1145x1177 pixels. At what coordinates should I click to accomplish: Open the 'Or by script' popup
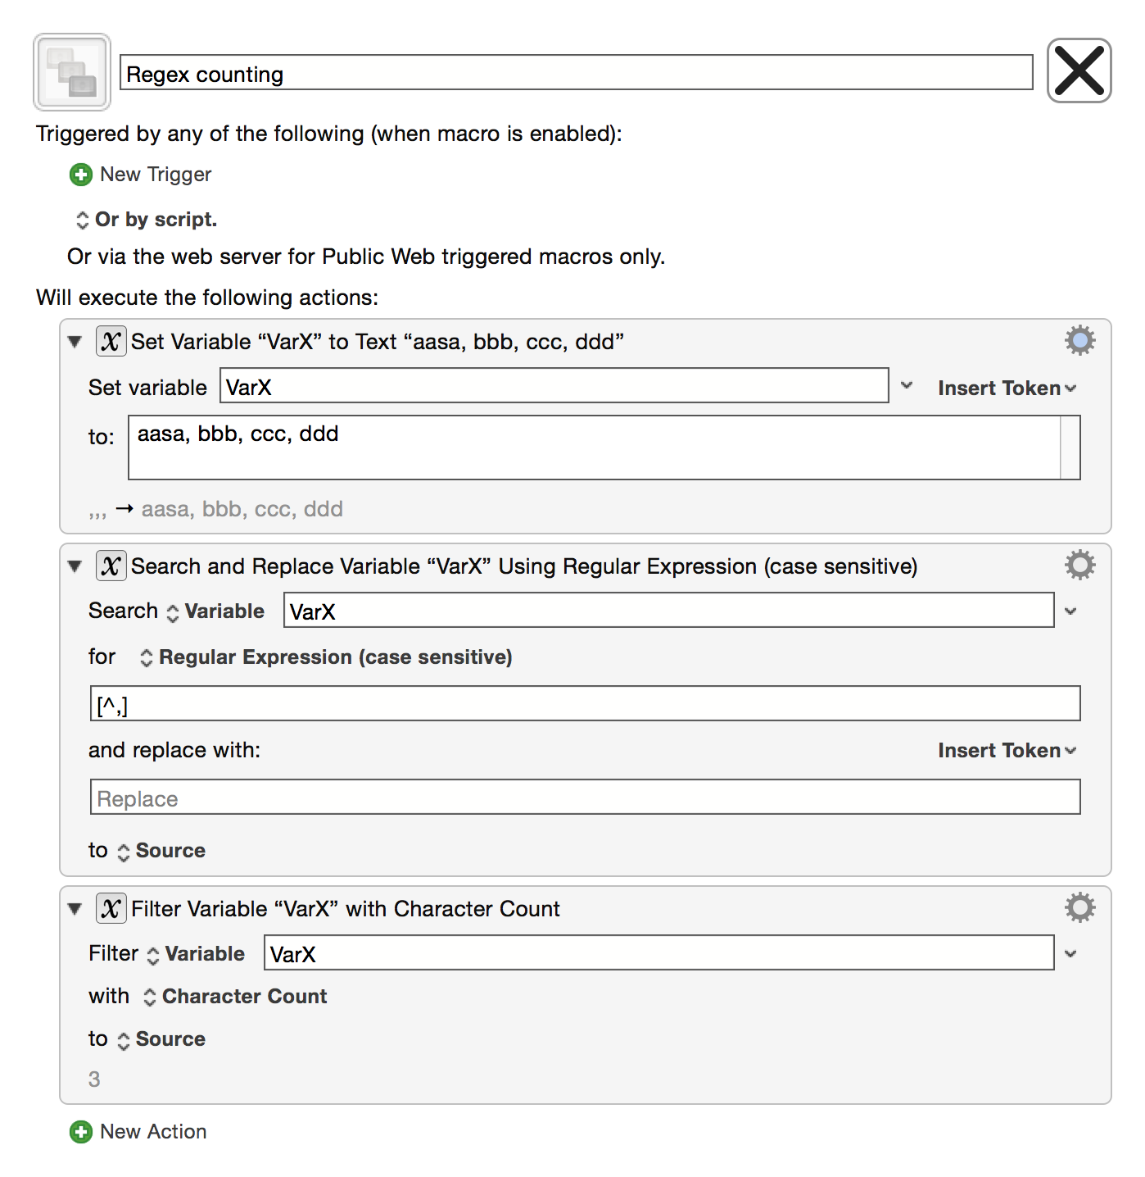click(x=147, y=220)
